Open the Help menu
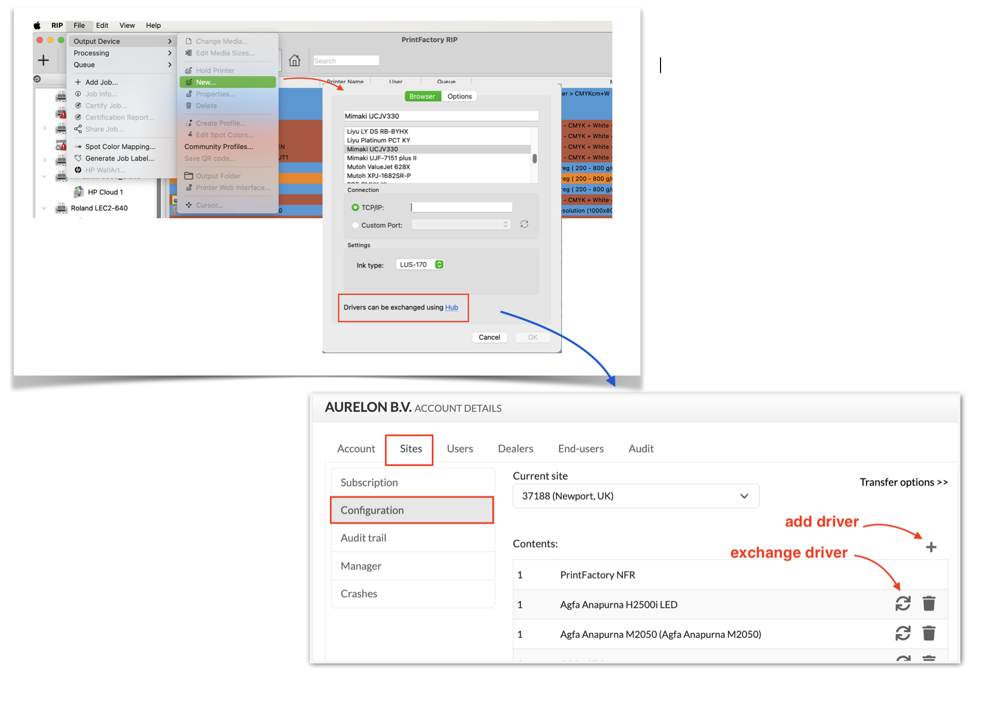The image size is (990, 701). (x=154, y=26)
